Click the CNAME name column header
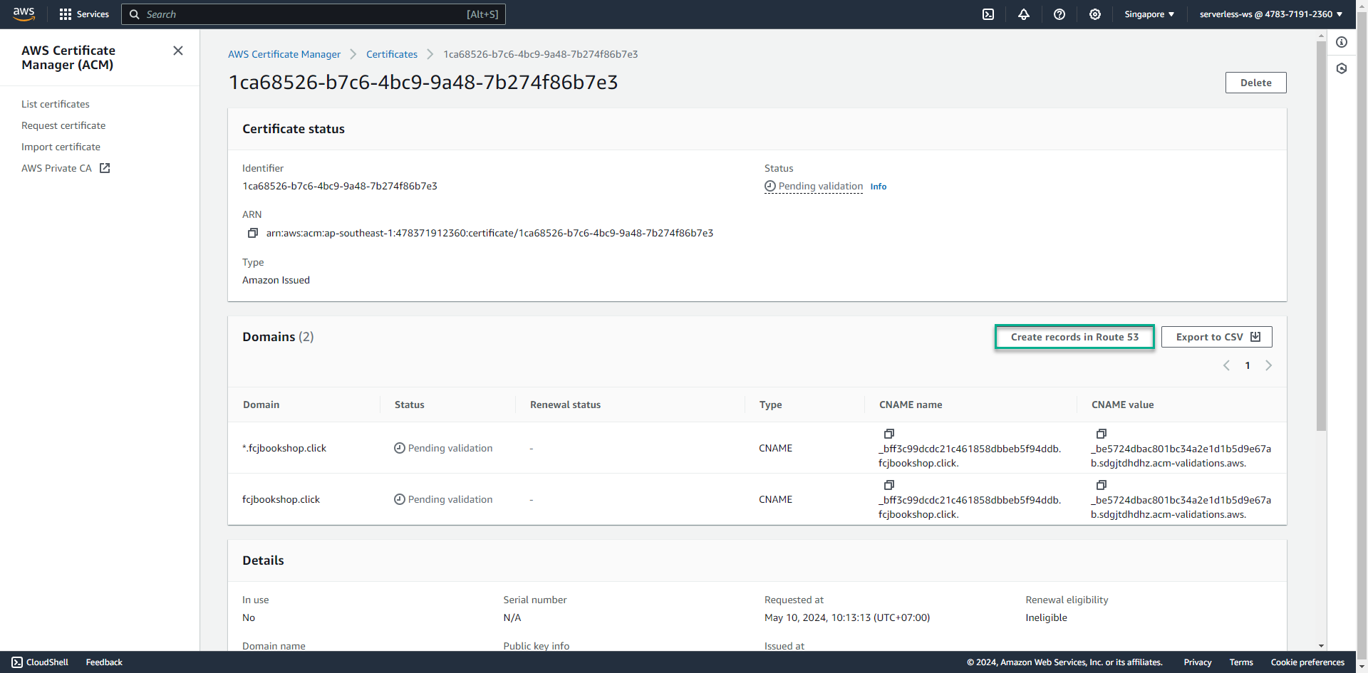Image resolution: width=1368 pixels, height=673 pixels. [911, 405]
